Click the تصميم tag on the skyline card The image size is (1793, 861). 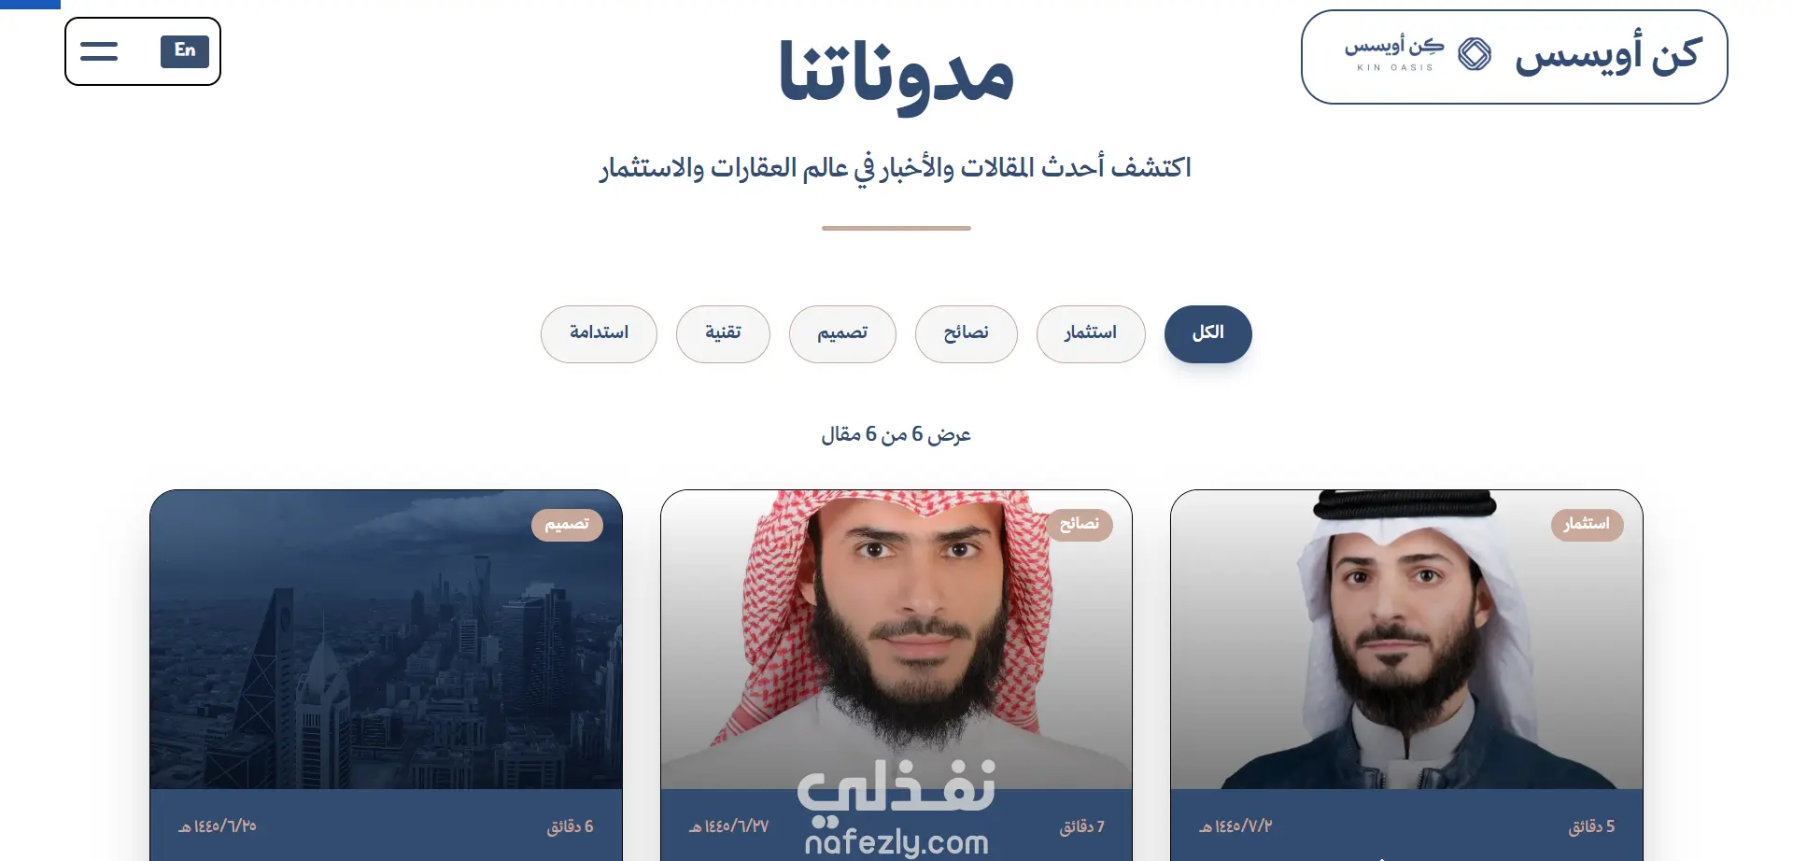coord(567,525)
